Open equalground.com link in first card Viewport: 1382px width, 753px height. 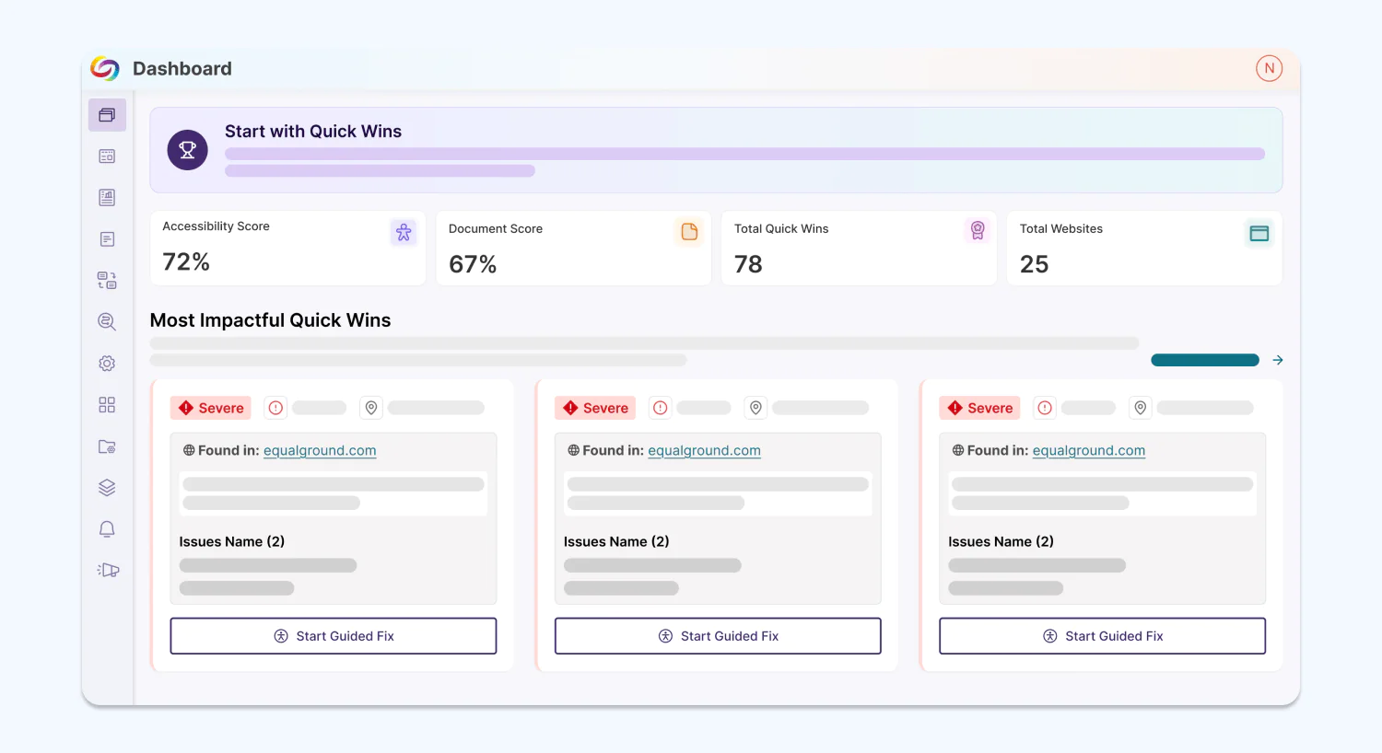click(320, 450)
